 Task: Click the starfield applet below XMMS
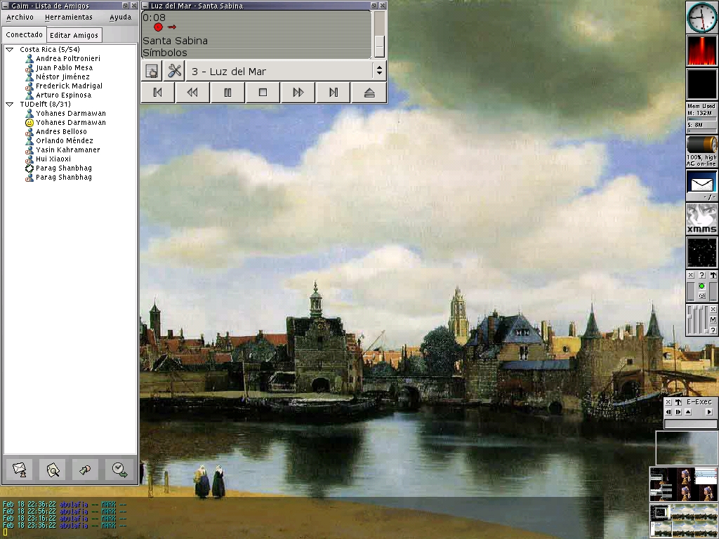point(701,253)
